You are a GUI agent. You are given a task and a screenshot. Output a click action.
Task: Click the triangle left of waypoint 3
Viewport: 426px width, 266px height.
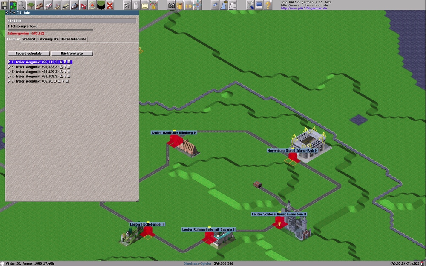pos(9,72)
